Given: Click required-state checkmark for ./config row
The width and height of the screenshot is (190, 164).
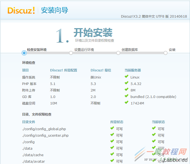Looking at the screenshot, I should 112,141.
